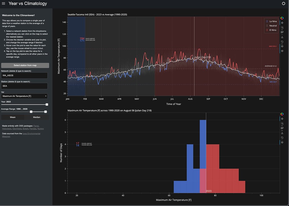Reset the histogram plot view
The width and height of the screenshot is (289, 206).
coord(282,138)
